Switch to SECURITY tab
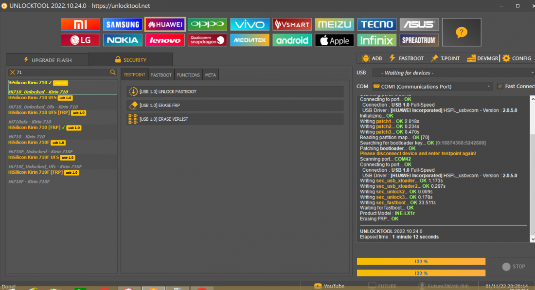This screenshot has width=535, height=290. 131,60
